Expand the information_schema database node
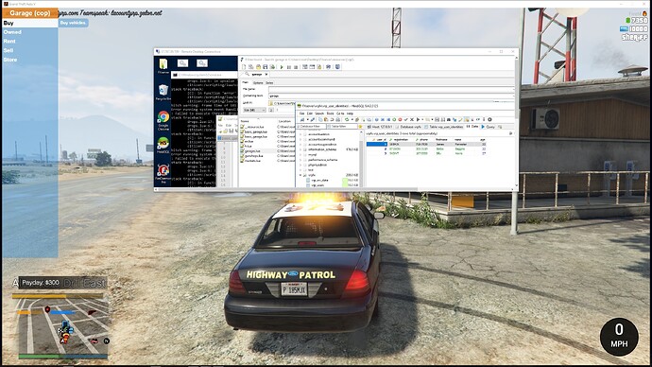The width and height of the screenshot is (652, 367). [300, 149]
